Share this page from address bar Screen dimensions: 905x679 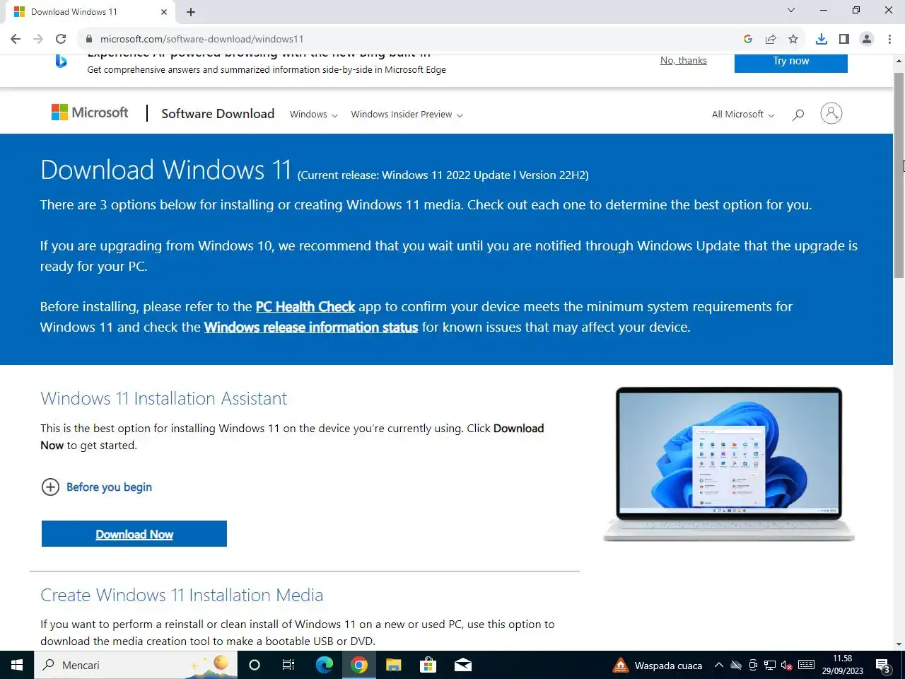pyautogui.click(x=771, y=39)
